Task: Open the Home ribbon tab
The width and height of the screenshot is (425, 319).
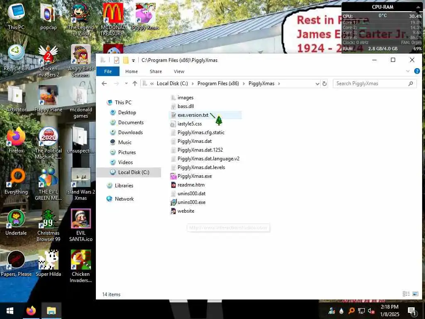Action: coord(132,71)
